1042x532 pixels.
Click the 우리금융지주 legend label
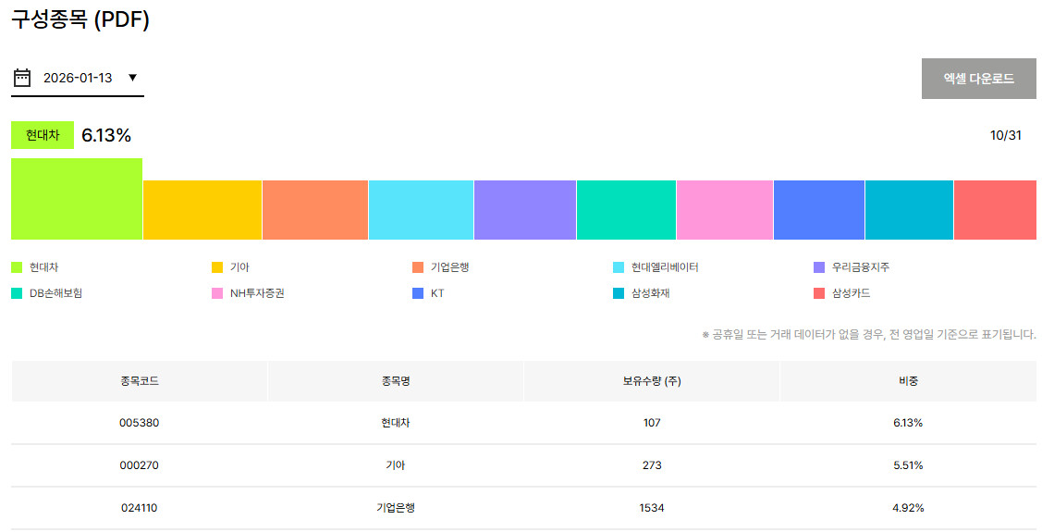861,267
